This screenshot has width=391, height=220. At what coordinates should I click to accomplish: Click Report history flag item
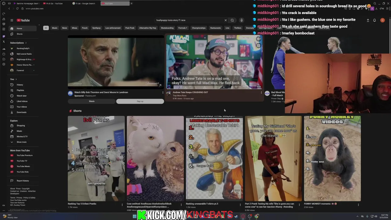click(x=23, y=181)
